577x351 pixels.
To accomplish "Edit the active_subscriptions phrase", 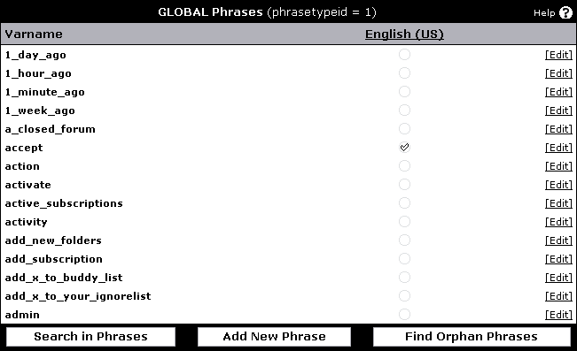I will [558, 203].
